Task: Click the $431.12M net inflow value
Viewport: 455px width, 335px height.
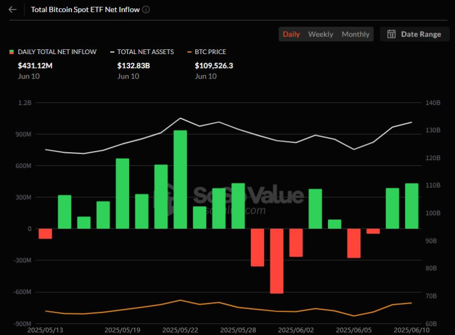Action: pos(35,66)
